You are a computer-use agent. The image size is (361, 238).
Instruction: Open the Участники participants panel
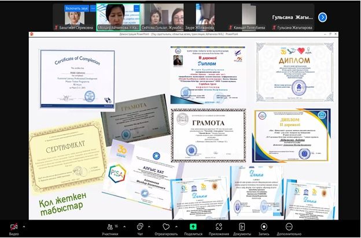pos(109,227)
